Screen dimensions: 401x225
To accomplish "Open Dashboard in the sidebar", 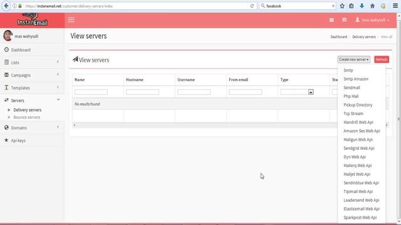I will (21, 50).
